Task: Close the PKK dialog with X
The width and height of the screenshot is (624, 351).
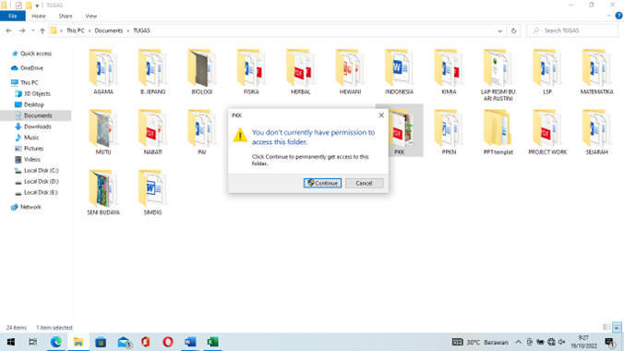Action: pyautogui.click(x=381, y=115)
